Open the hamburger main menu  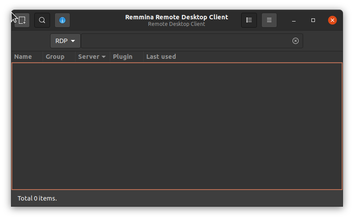pyautogui.click(x=269, y=20)
